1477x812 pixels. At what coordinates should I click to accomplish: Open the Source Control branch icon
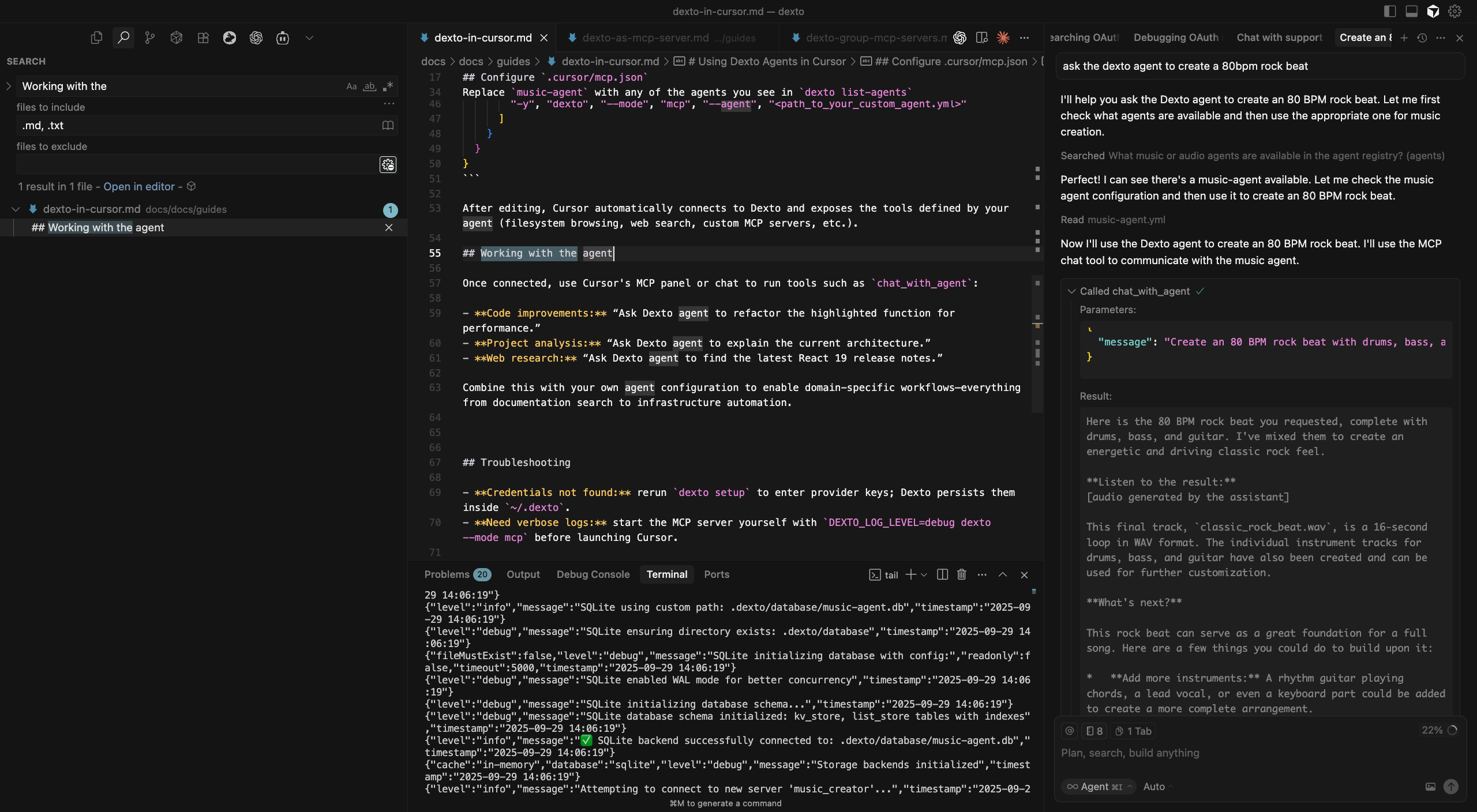(x=149, y=37)
